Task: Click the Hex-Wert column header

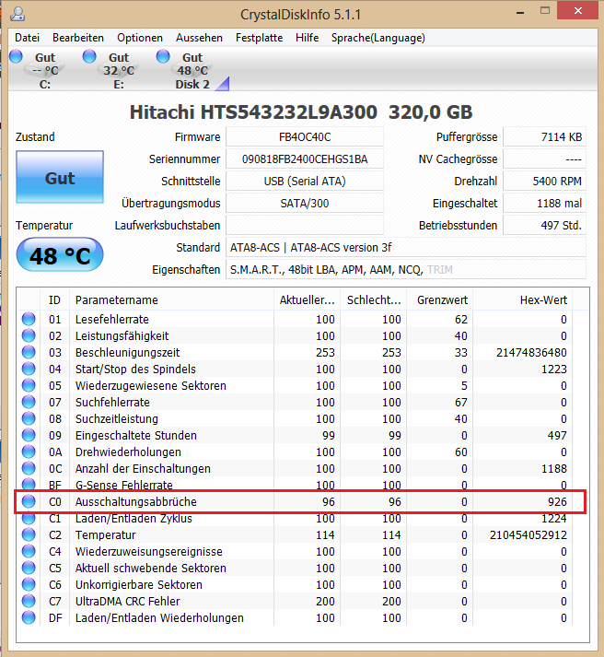Action: tap(523, 300)
